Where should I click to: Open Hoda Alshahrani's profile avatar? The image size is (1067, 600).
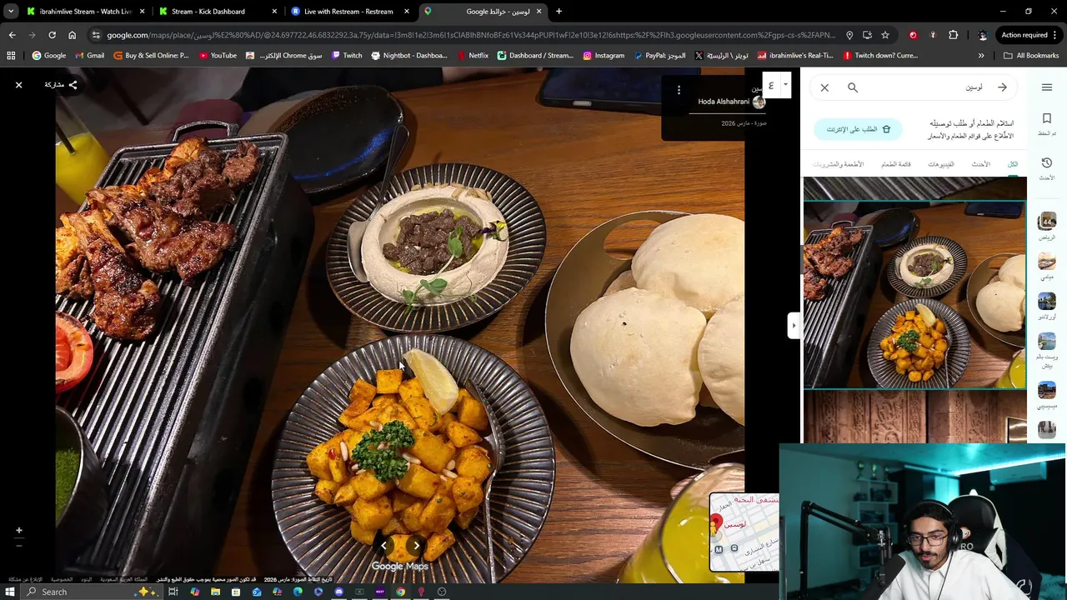point(759,102)
